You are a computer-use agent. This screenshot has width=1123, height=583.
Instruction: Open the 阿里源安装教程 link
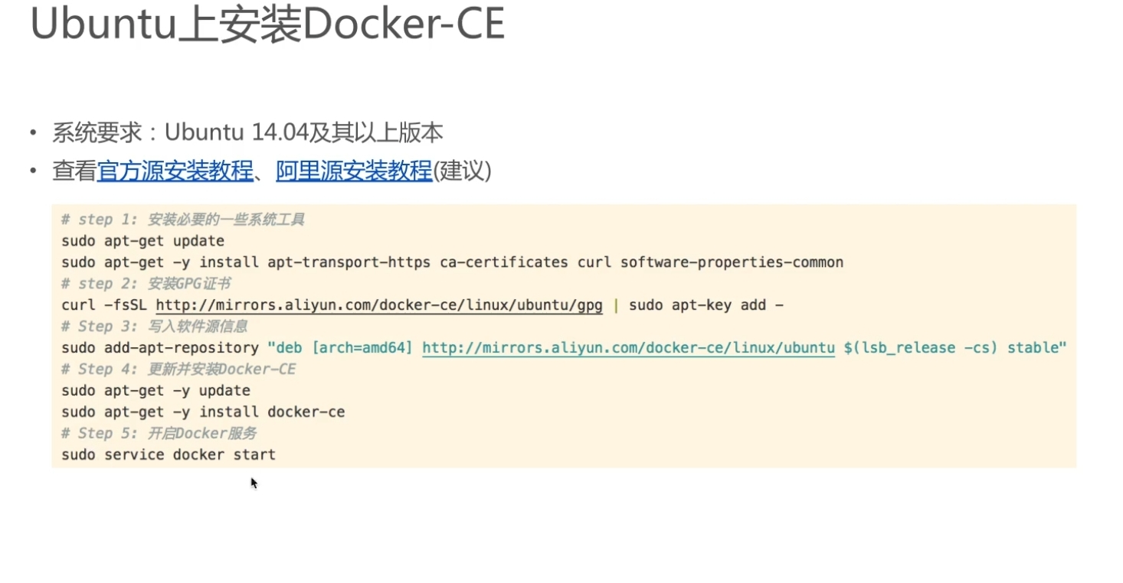[354, 171]
